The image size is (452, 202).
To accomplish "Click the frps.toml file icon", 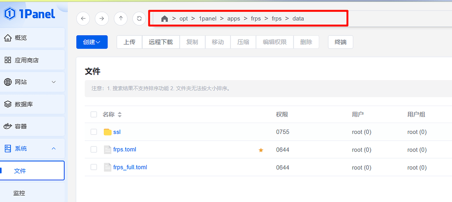I will tap(107, 150).
